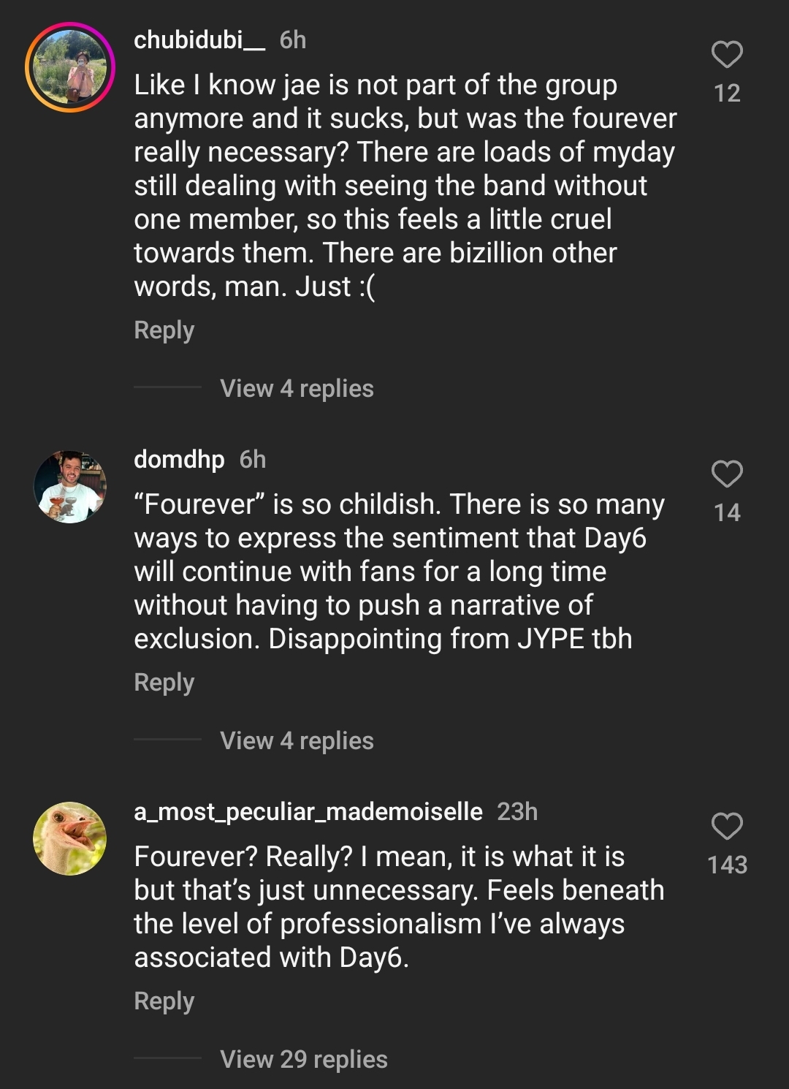Open the a_most_peculiar_mademoiselle username link

[308, 812]
